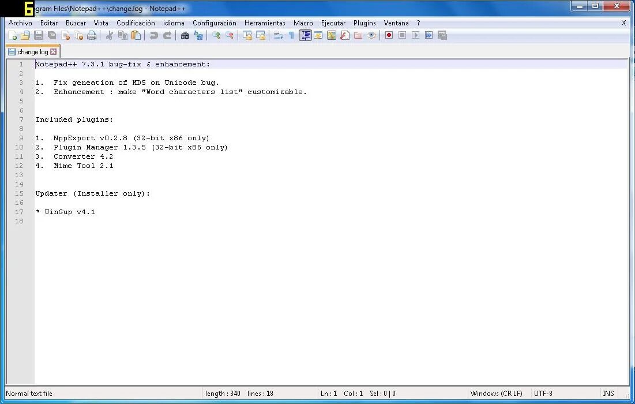
Task: Open the Codificación menu
Action: 136,23
